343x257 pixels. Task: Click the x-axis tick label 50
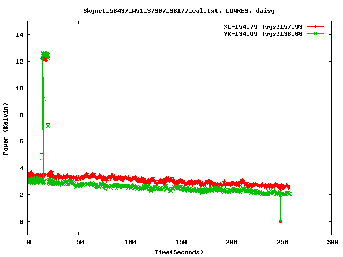coord(80,242)
